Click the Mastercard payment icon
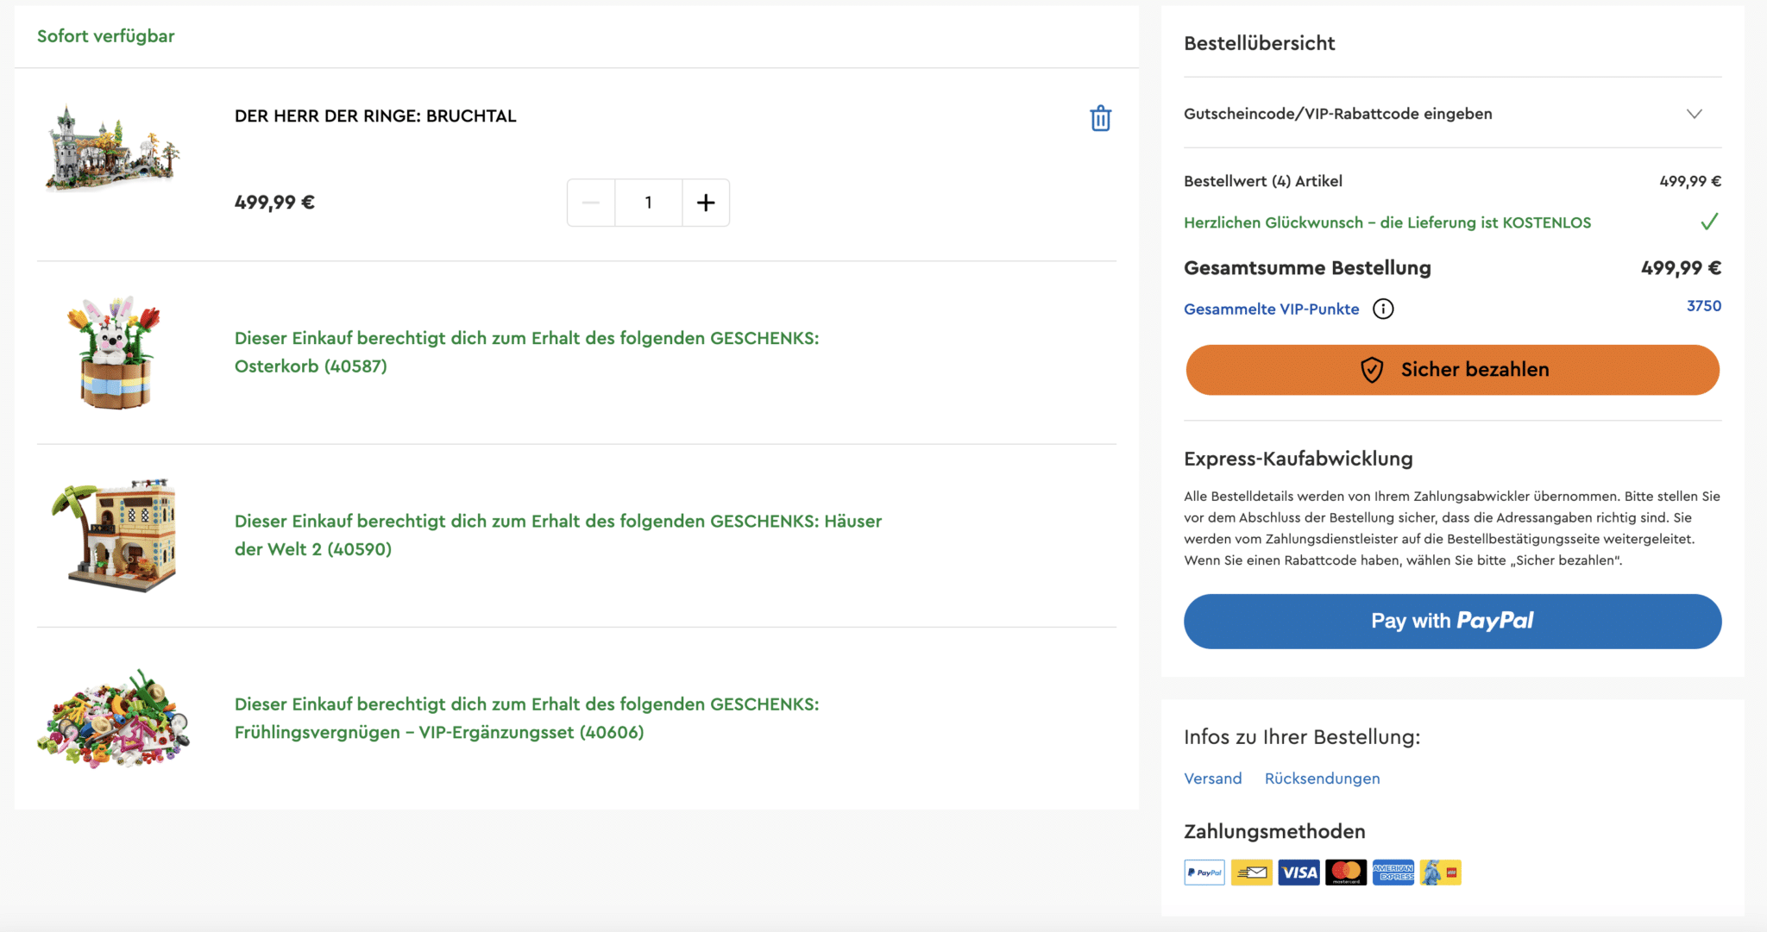This screenshot has width=1767, height=932. point(1346,873)
